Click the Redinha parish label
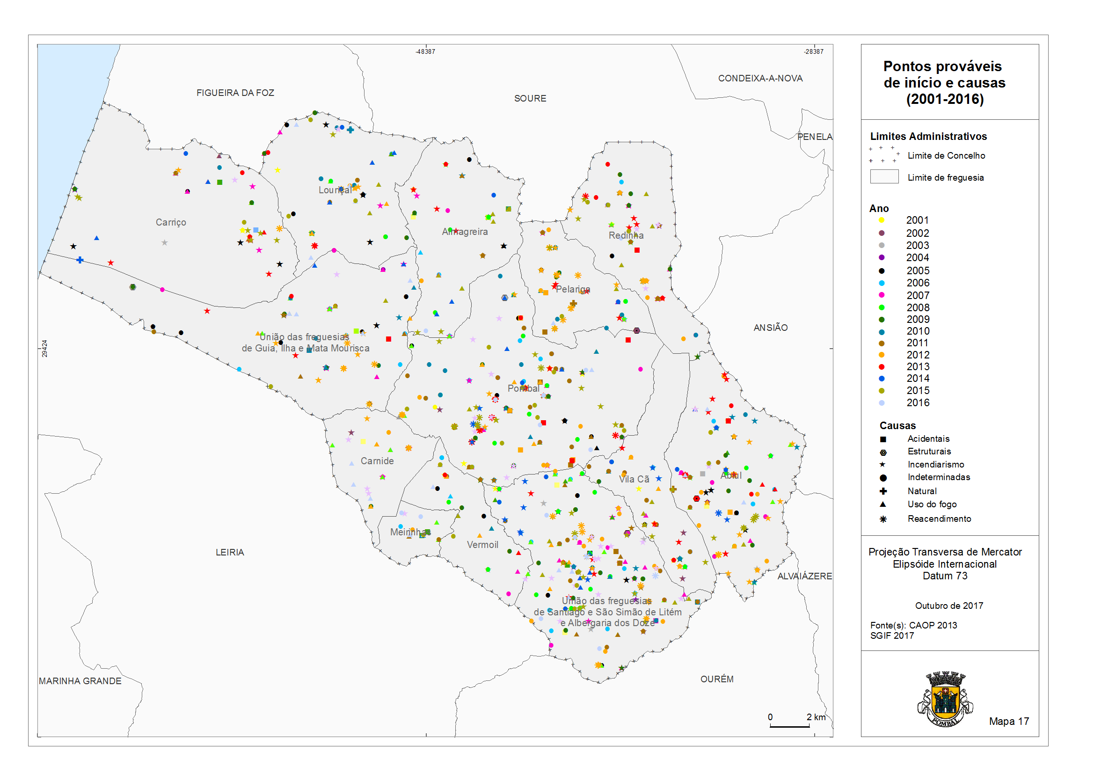1094x774 pixels. [x=626, y=235]
